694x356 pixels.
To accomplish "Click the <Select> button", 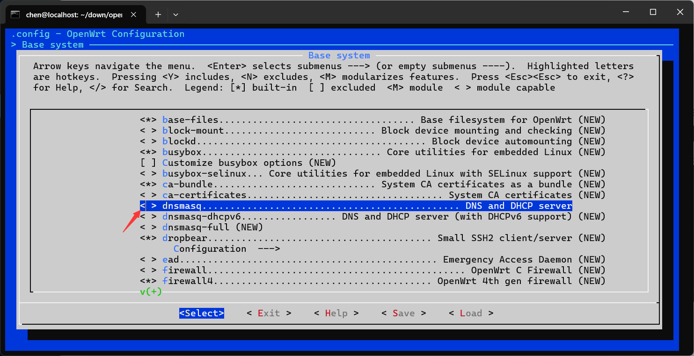I will click(202, 313).
